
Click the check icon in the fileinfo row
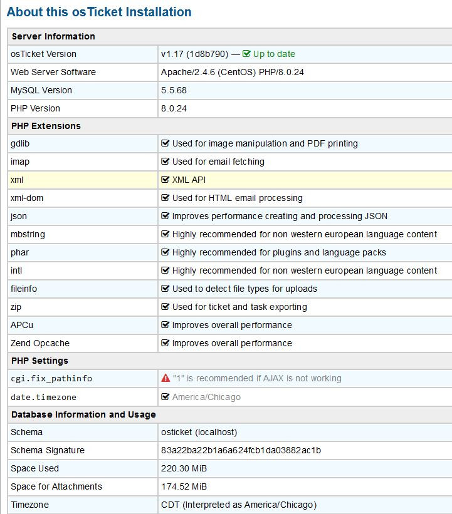(166, 289)
